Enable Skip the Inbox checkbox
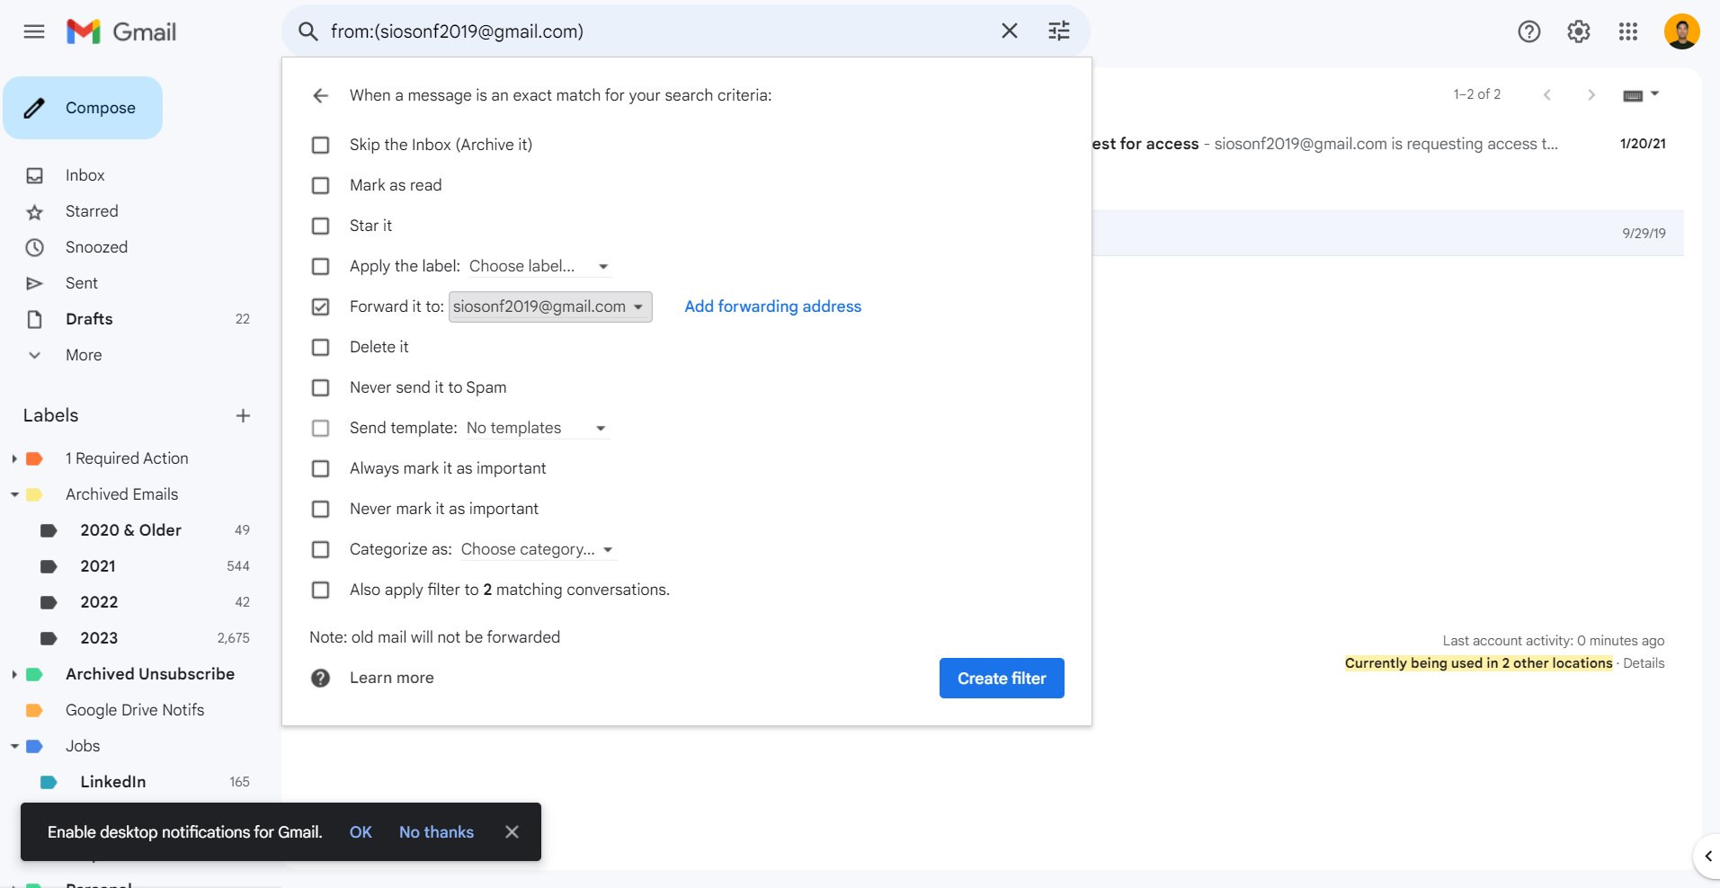 pos(321,145)
